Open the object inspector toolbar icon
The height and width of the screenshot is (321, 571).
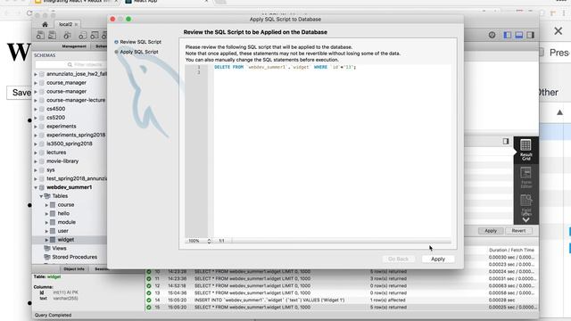pos(67,35)
